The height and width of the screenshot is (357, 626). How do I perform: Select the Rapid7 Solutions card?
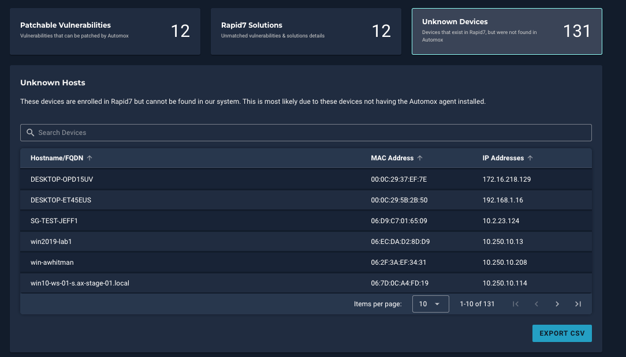point(306,31)
